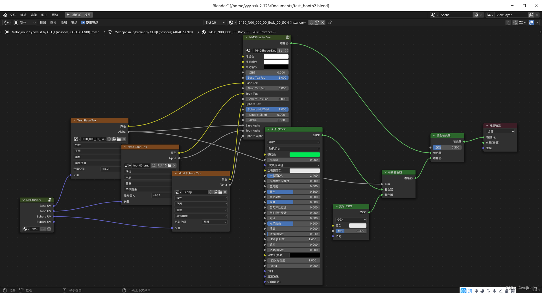Viewport: 542px width, 293px height.
Task: Click the 返回前一视图 button
Action: point(79,15)
